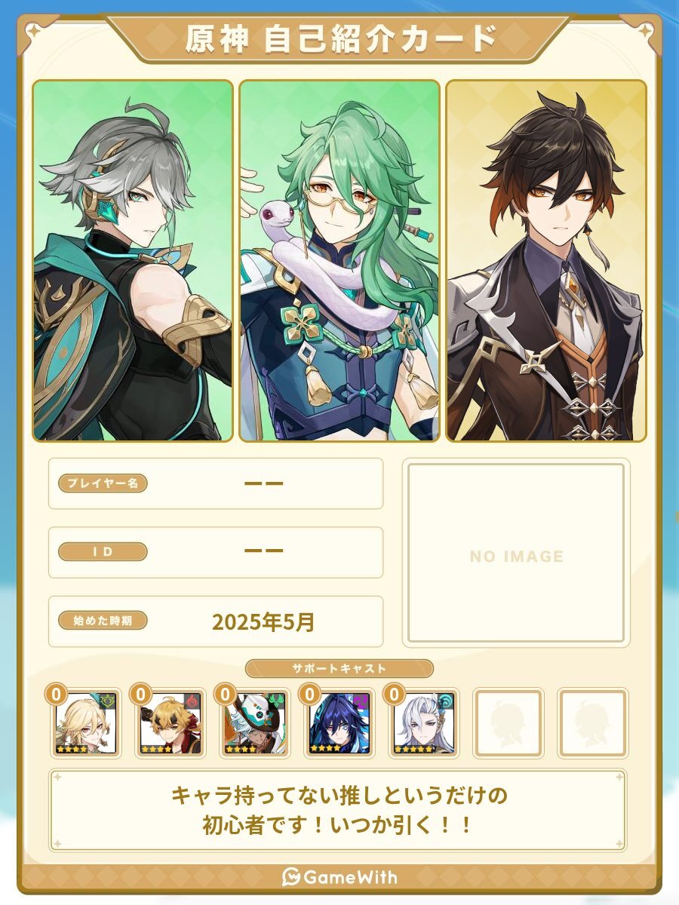Click the Pyro element badge on Thoma icon
The width and height of the screenshot is (679, 905).
click(x=192, y=701)
